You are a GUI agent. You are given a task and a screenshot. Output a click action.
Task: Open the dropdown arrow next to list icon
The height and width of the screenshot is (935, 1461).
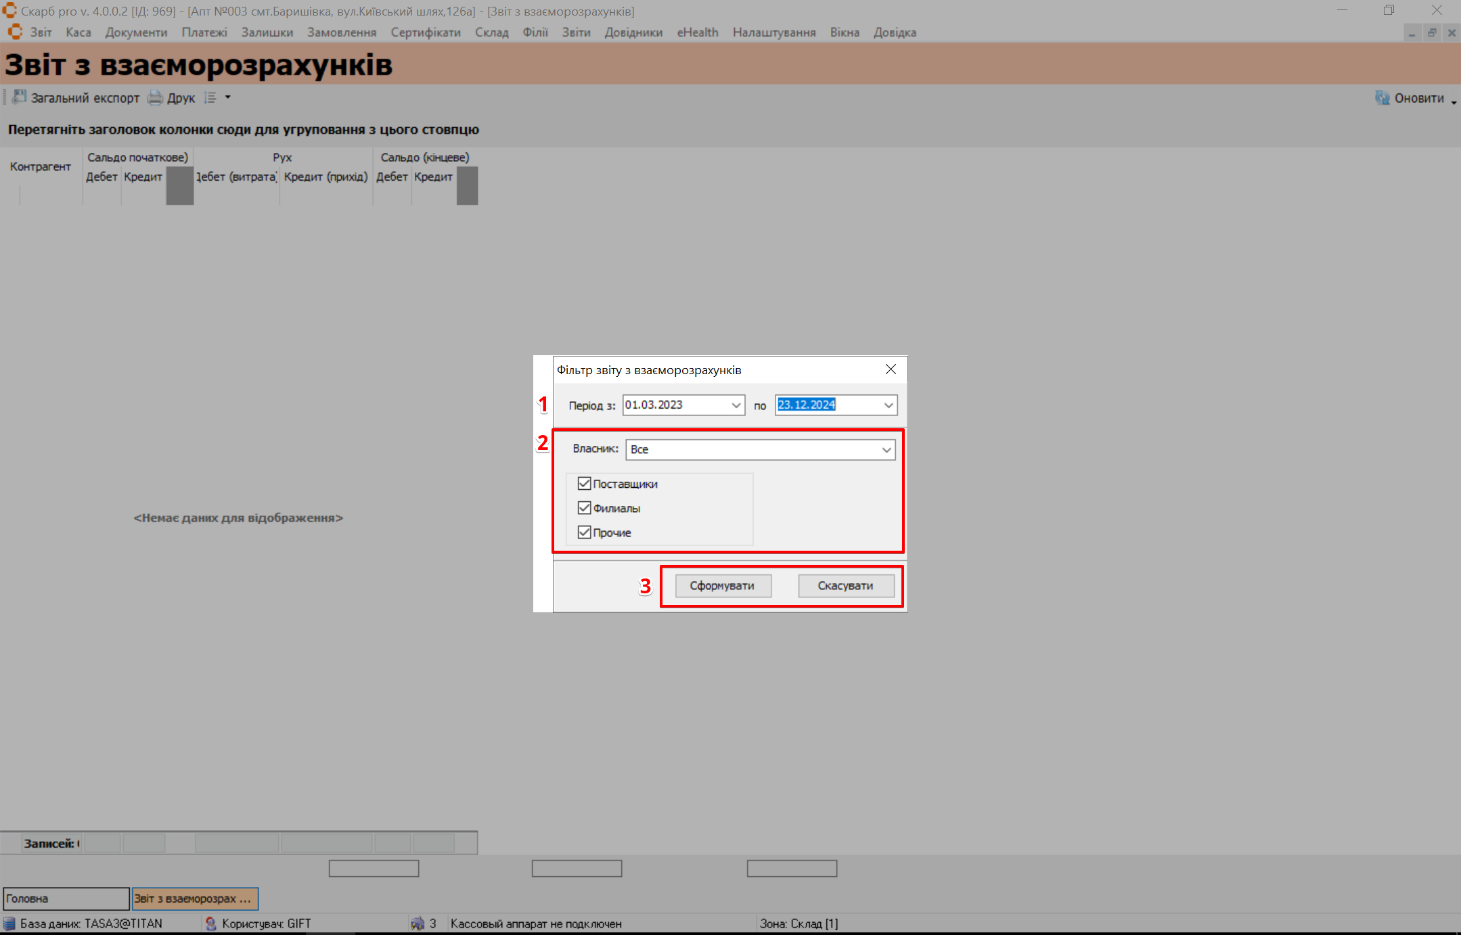click(228, 97)
